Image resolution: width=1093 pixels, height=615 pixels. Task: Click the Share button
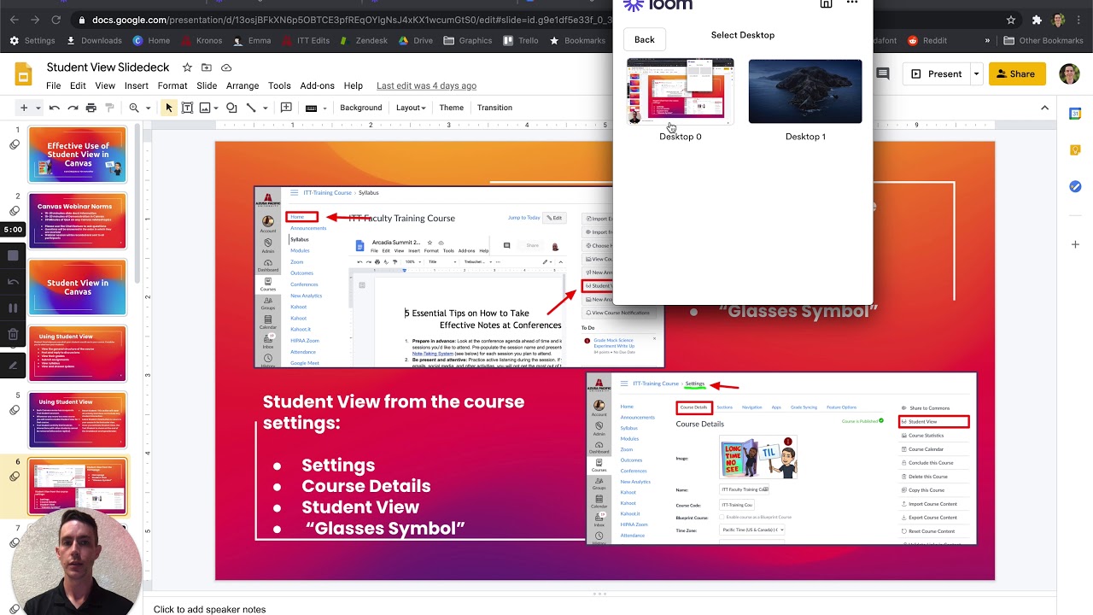1017,74
